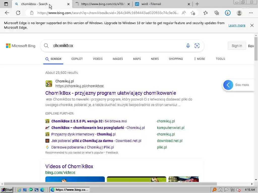
Task: Open the tab actions menu icon
Action: pyautogui.click(x=6, y=4)
